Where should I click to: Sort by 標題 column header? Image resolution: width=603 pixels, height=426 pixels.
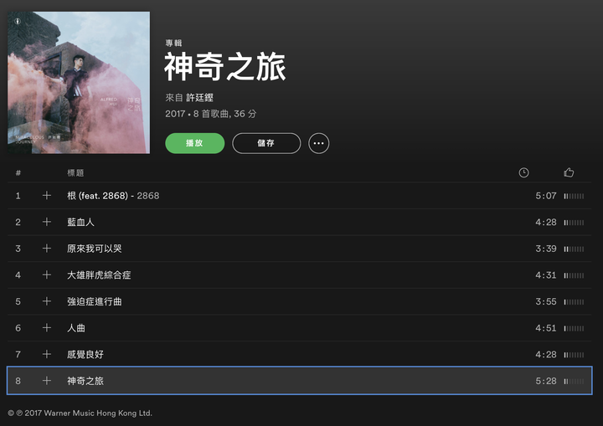[75, 172]
